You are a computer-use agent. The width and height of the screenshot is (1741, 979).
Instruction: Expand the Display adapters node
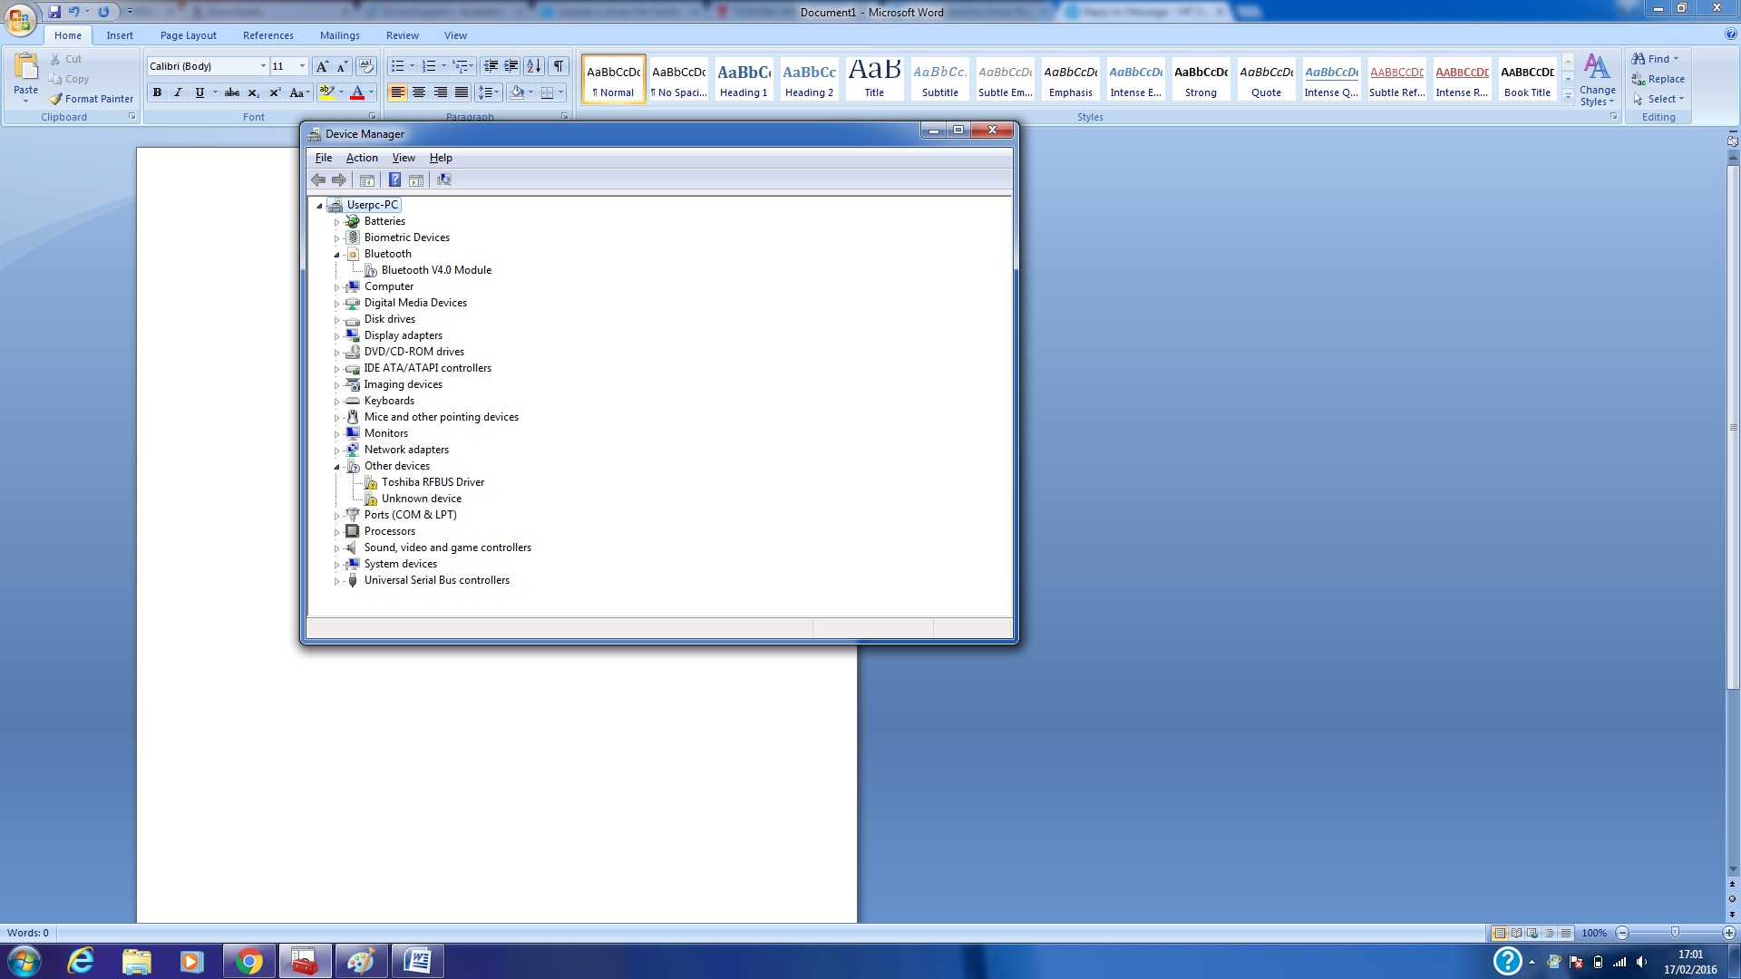336,336
